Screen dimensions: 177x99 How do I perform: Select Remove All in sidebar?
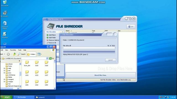[51, 43]
